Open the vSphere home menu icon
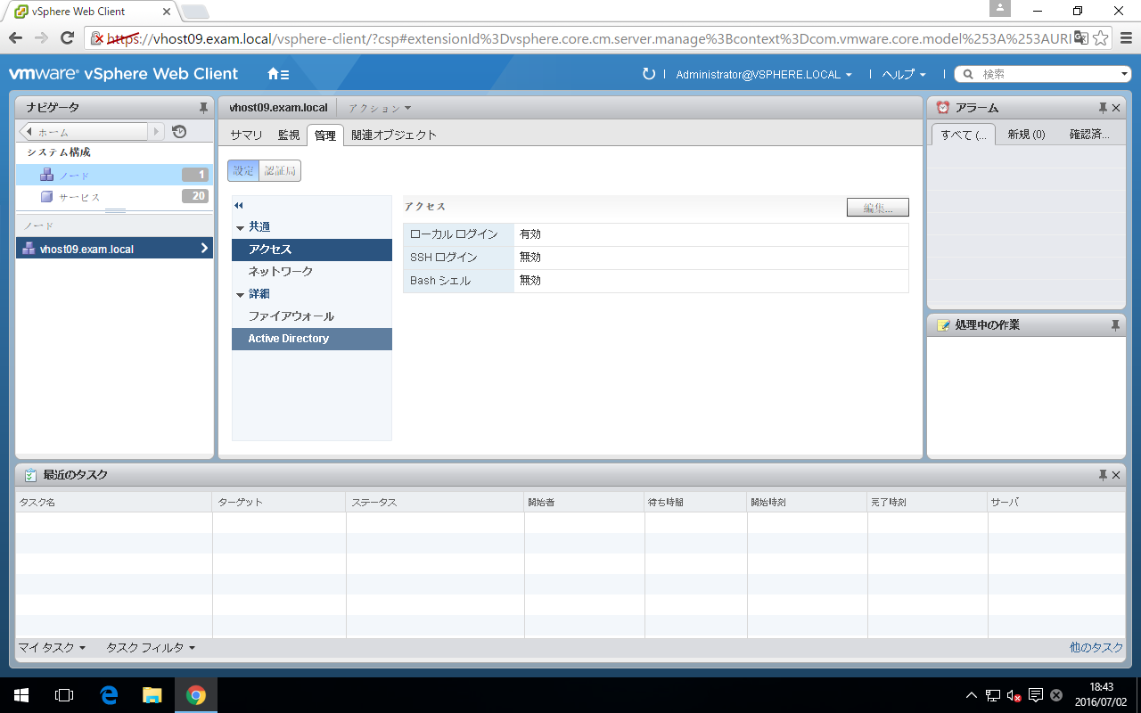 point(278,75)
